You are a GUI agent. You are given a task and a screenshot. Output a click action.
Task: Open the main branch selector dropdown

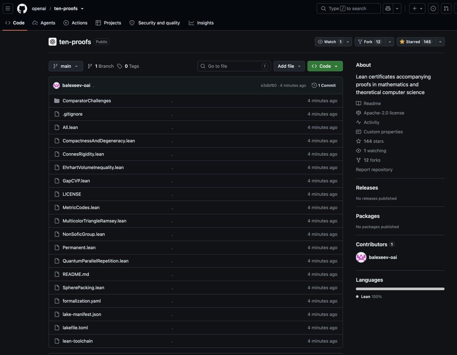pyautogui.click(x=66, y=66)
